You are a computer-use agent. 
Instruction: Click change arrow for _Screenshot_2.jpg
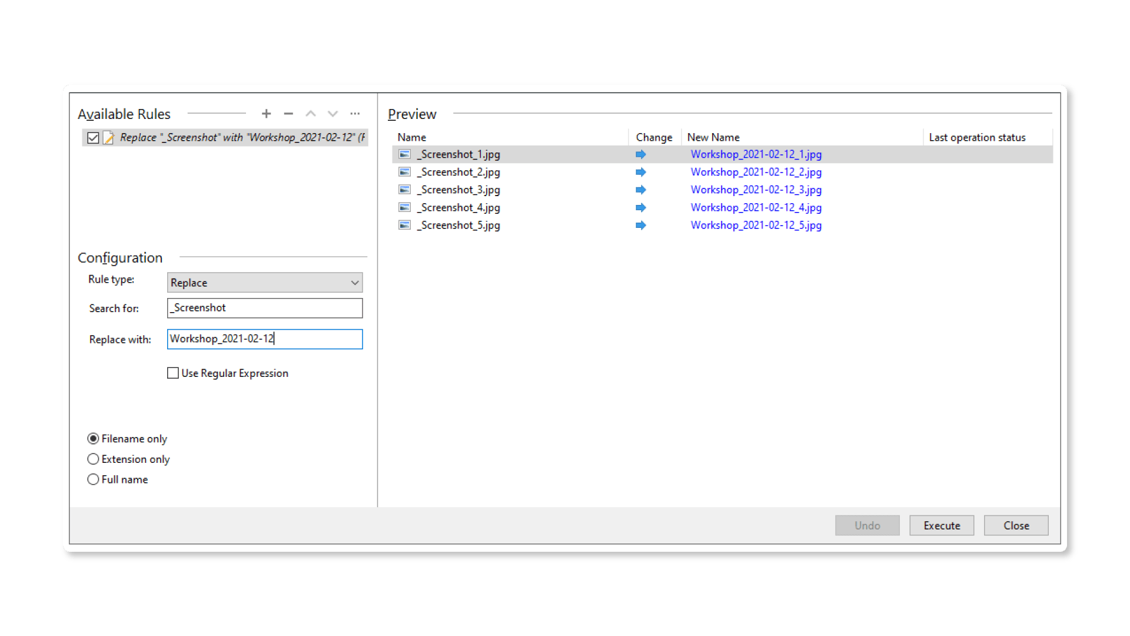tap(641, 172)
